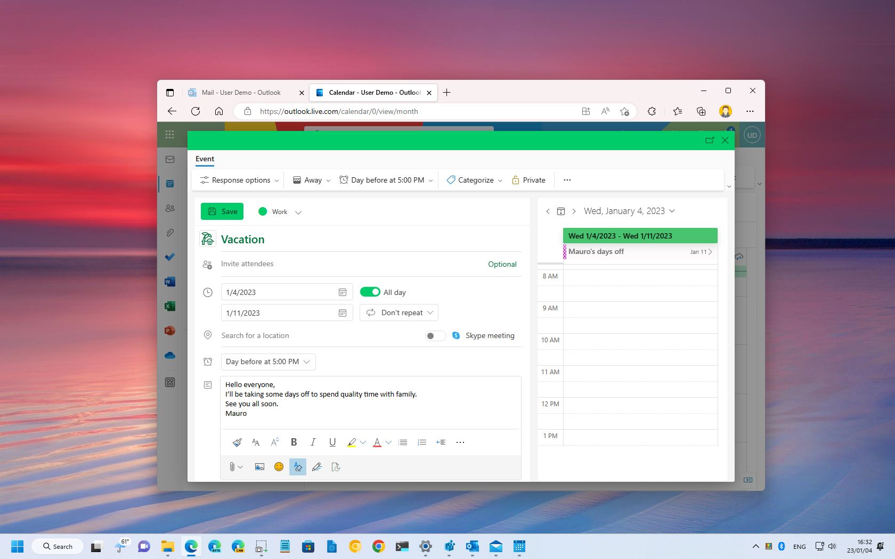The height and width of the screenshot is (559, 895).
Task: Open the Files paperclip icon in sidebar
Action: point(170,233)
